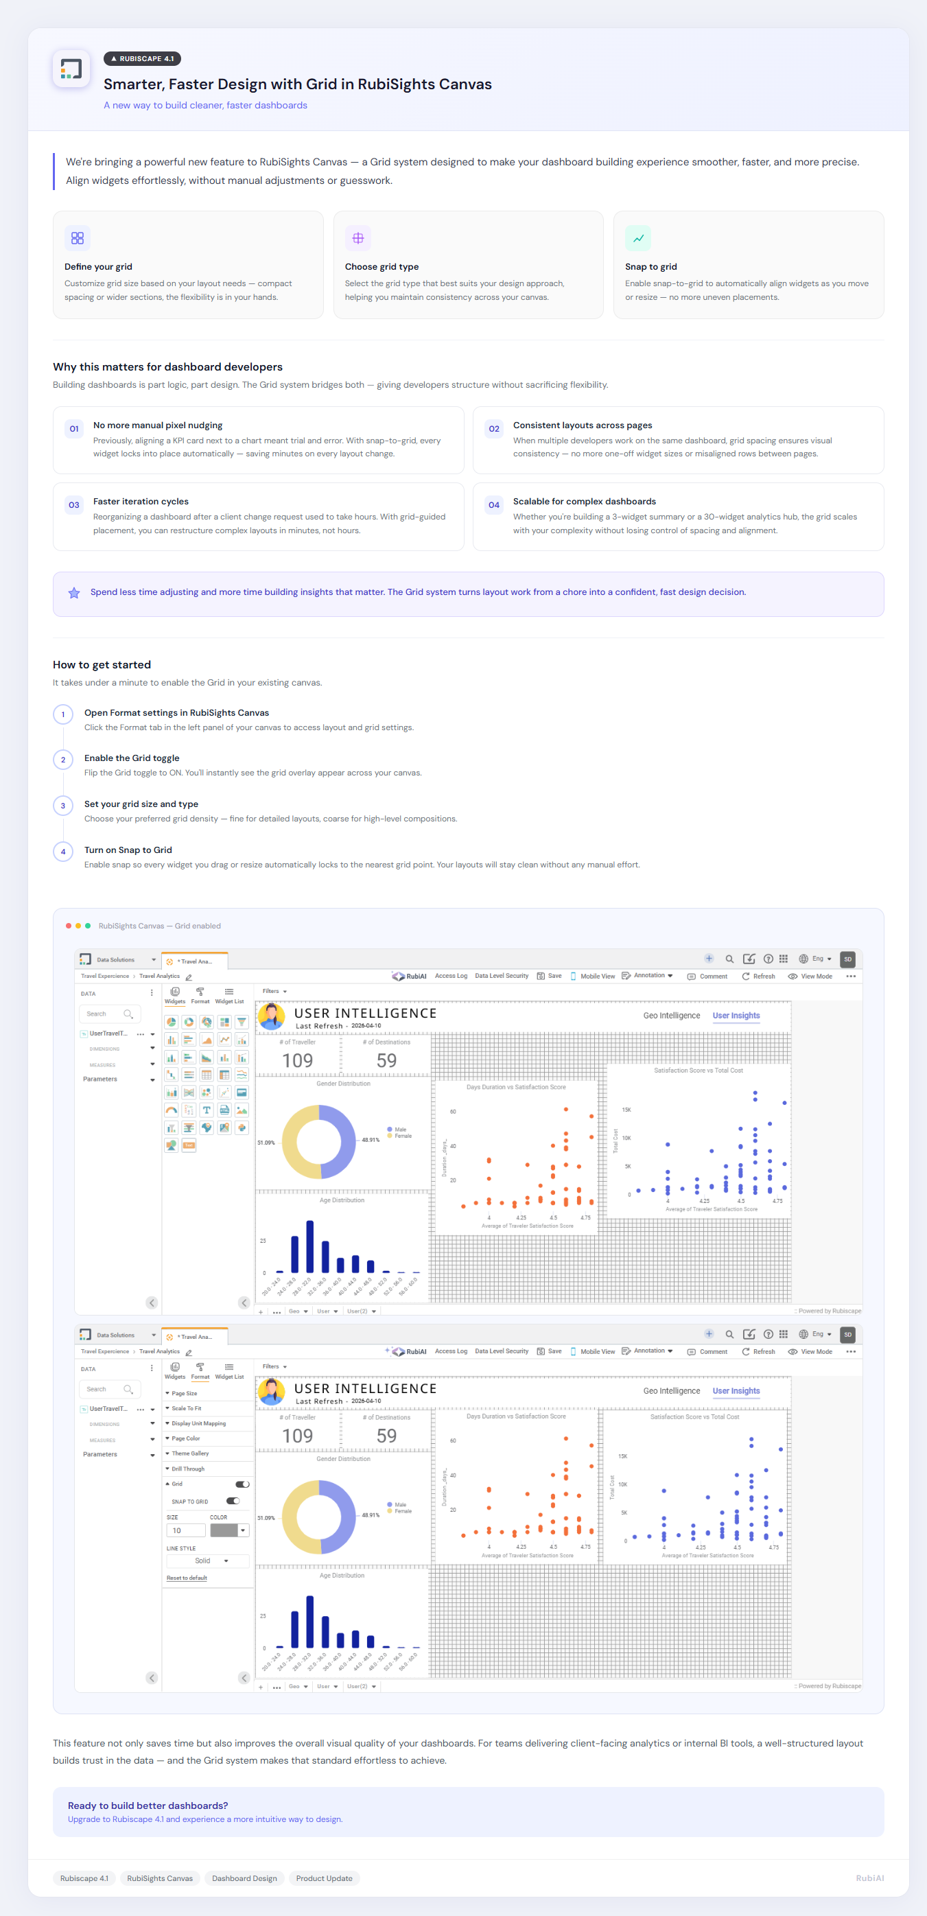Open the Annotation dropdown in upper canvas
927x1916 pixels.
point(648,976)
